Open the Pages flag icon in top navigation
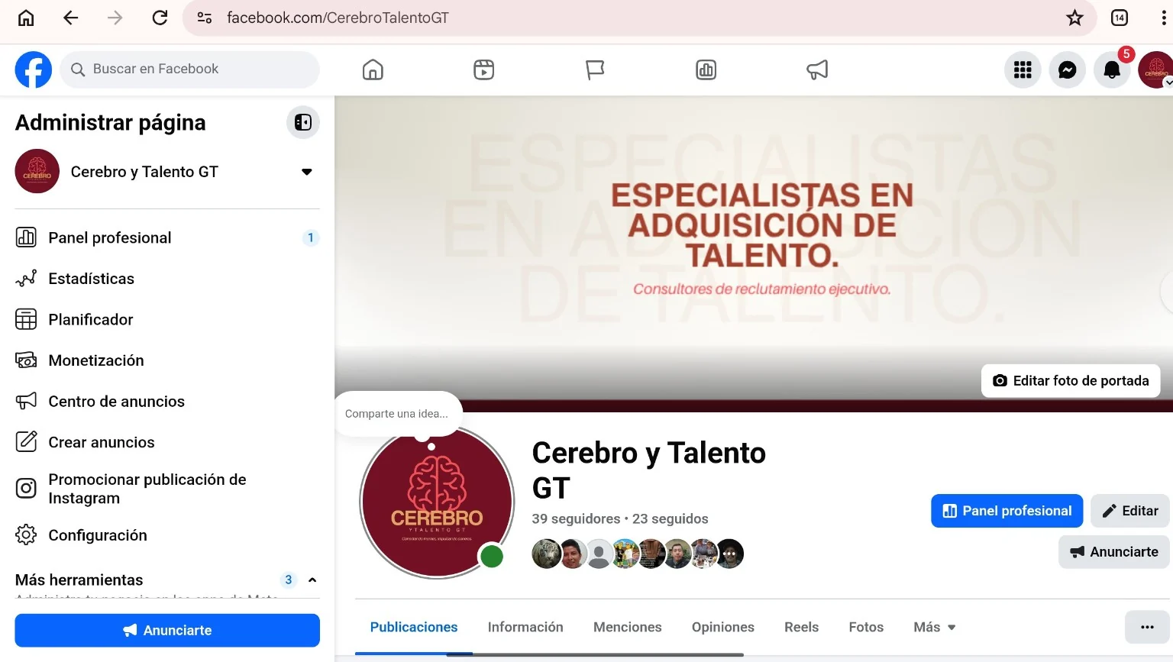Viewport: 1173px width, 662px height. coord(595,69)
